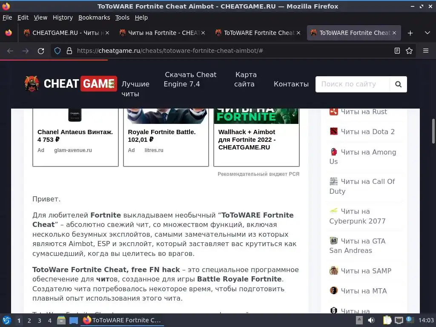
Task: Open the Tools menu
Action: coord(122,17)
